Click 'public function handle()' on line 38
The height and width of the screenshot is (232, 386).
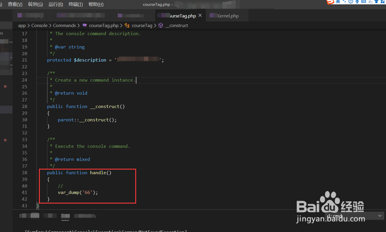79,173
